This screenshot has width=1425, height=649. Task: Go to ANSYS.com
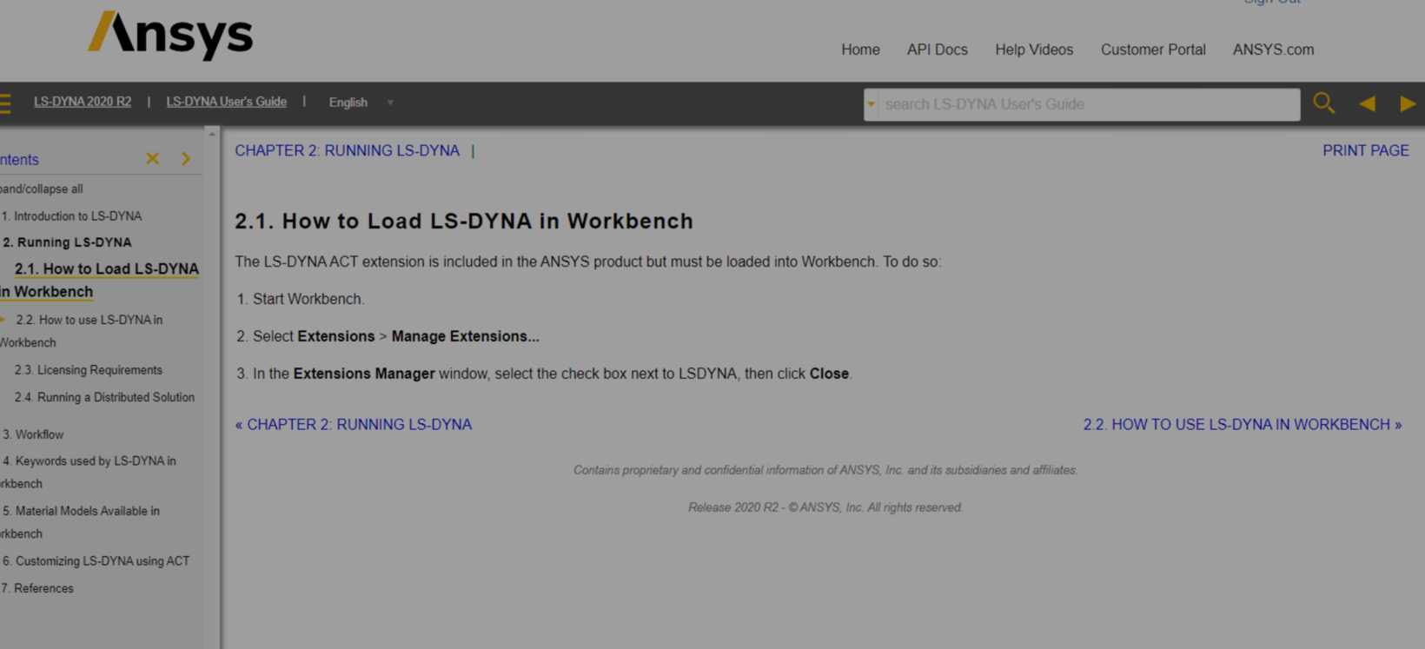[1273, 50]
